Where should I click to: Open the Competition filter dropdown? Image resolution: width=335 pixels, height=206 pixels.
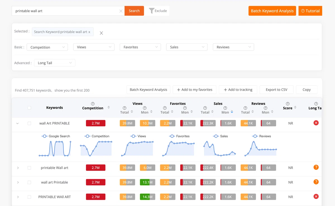(47, 47)
